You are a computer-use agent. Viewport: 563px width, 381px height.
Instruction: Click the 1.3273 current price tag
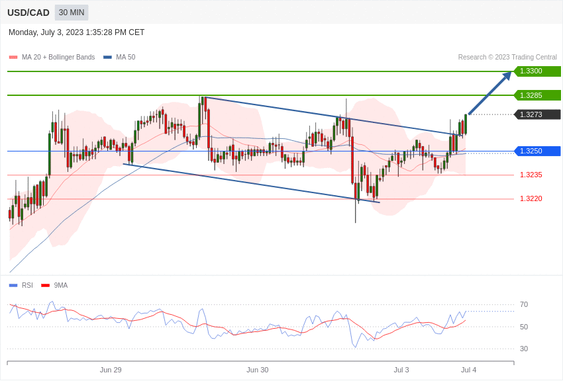pyautogui.click(x=537, y=114)
